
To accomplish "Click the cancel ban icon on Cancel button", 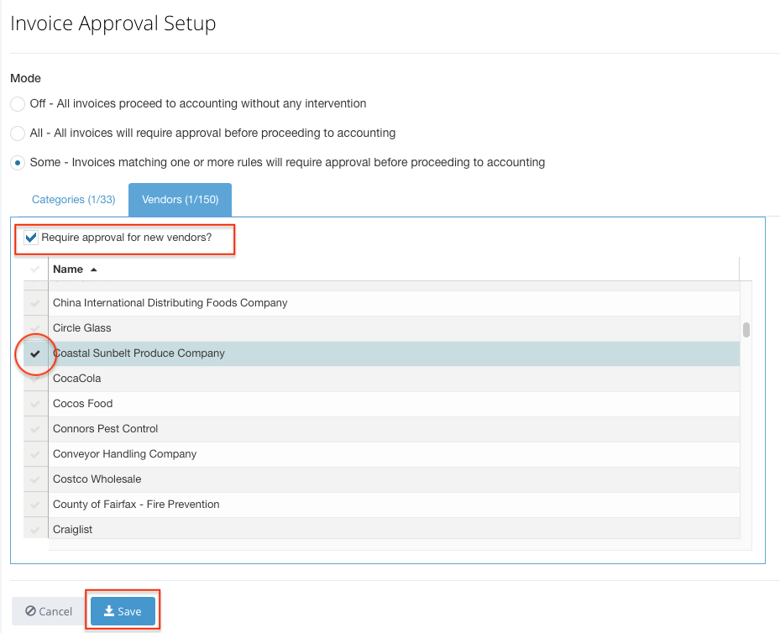I will click(29, 611).
